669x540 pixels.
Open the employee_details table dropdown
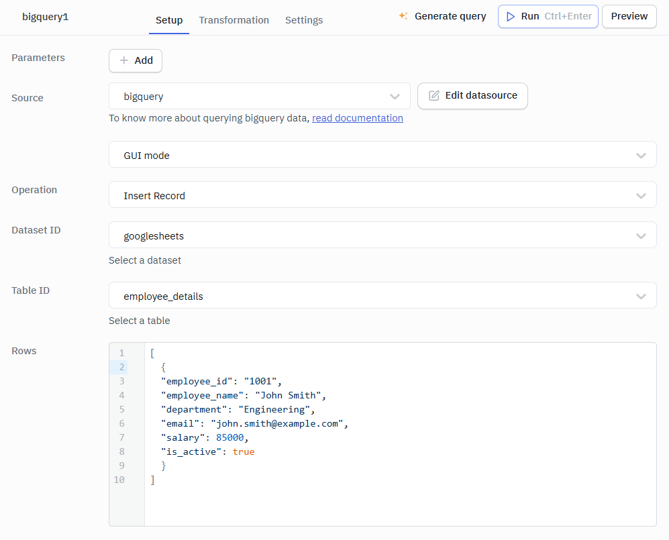382,296
